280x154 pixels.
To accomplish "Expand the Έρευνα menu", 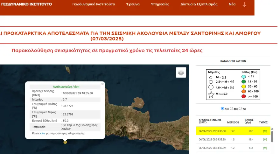I will 133,4.
